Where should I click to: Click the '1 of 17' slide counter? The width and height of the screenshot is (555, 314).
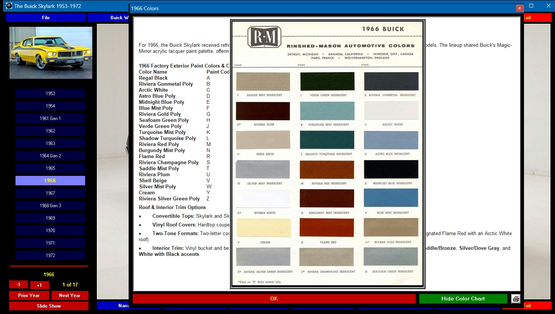70,285
